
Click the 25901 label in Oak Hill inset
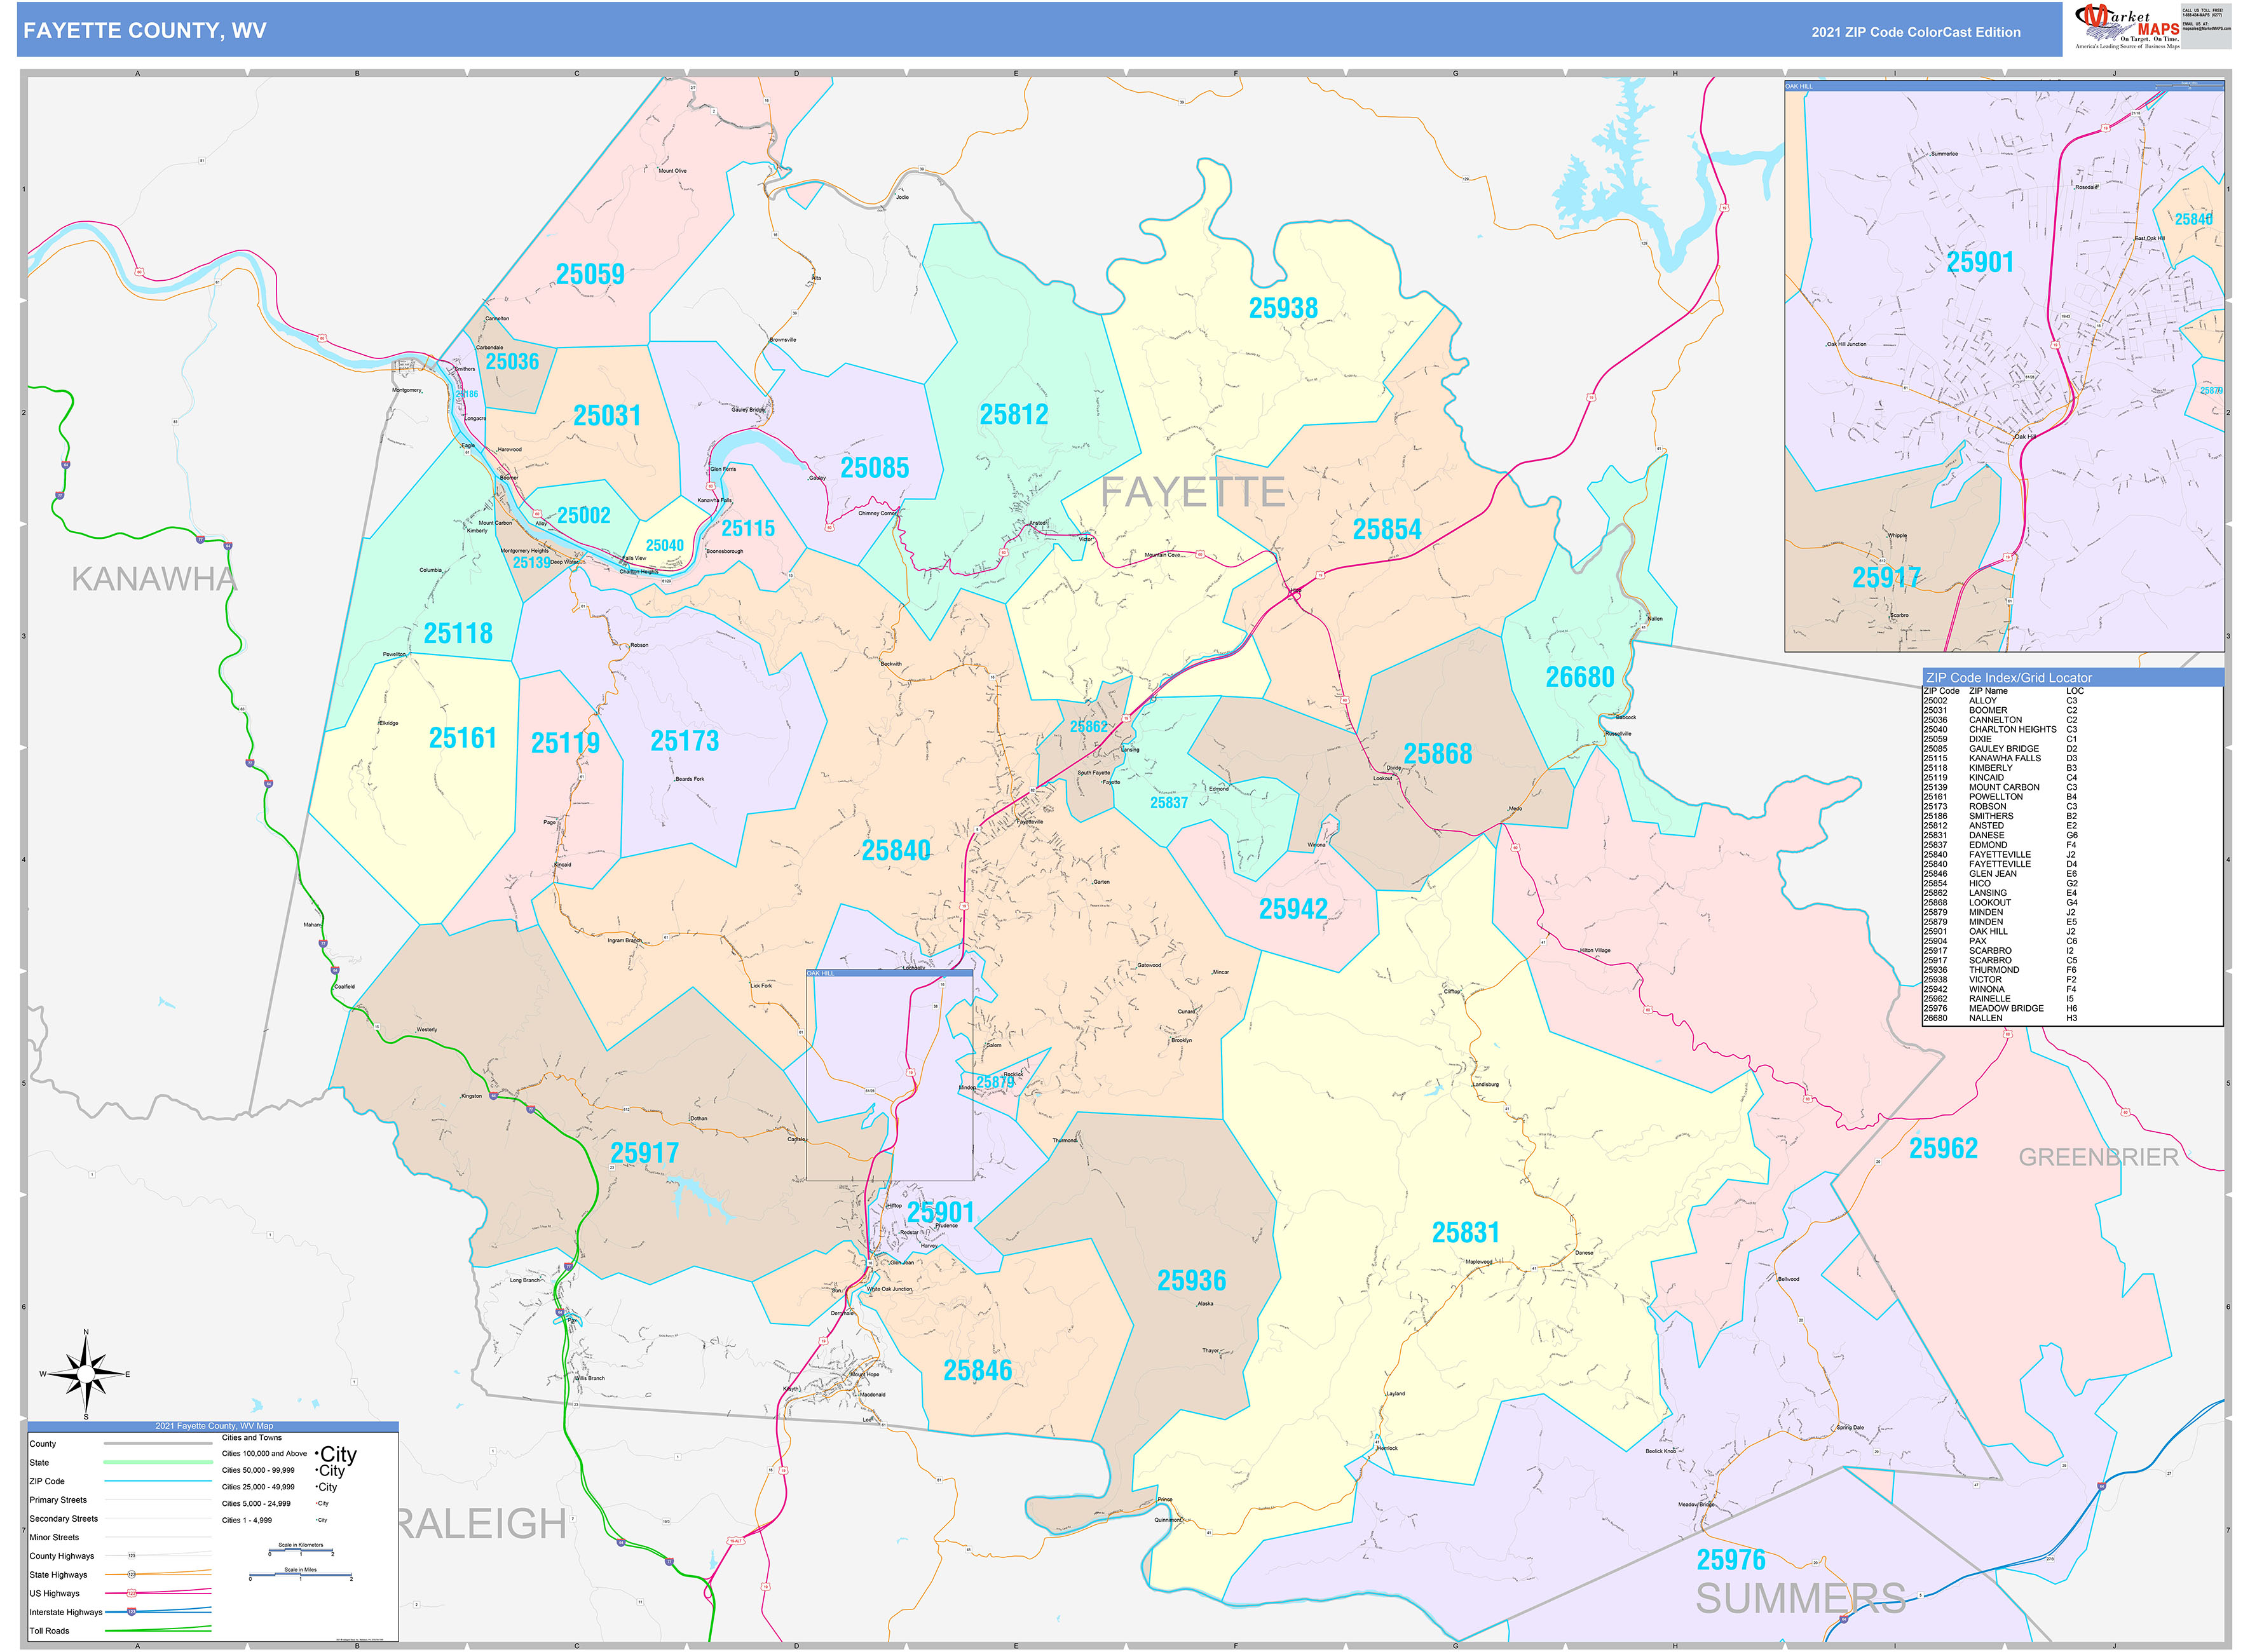1979,262
